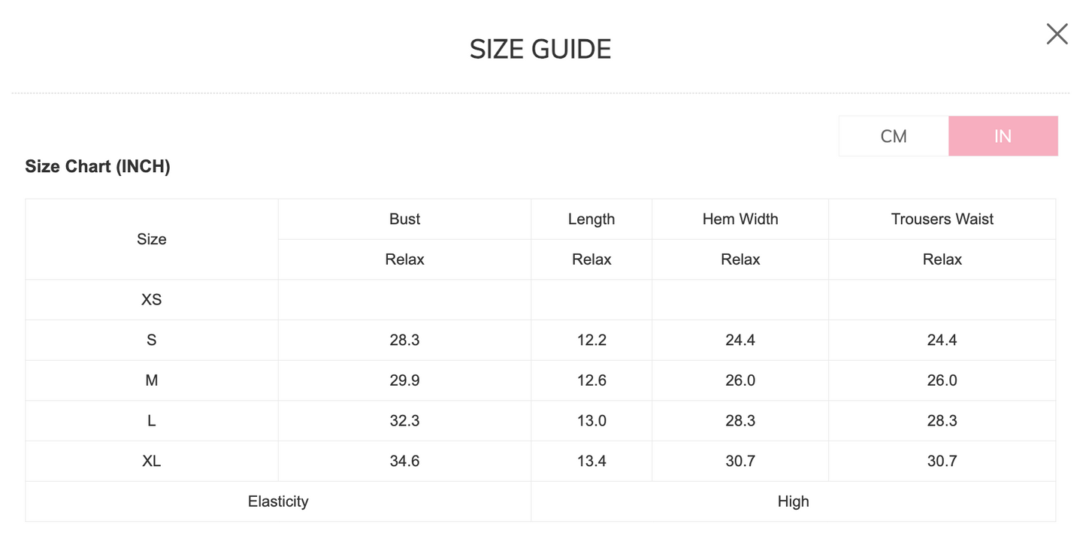Click the SIZE GUIDE heading

(540, 50)
